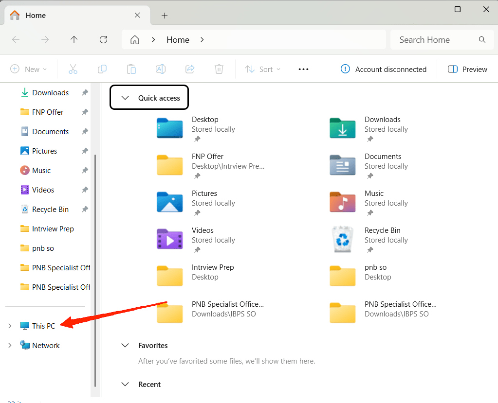This screenshot has height=403, width=498.
Task: Click the home icon in address bar
Action: pyautogui.click(x=135, y=40)
